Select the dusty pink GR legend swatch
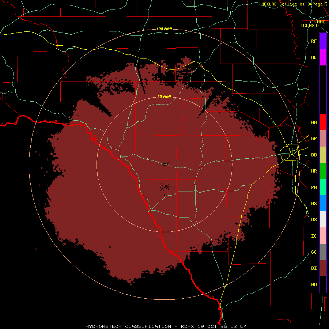This screenshot has width=329, height=329. [x=323, y=139]
